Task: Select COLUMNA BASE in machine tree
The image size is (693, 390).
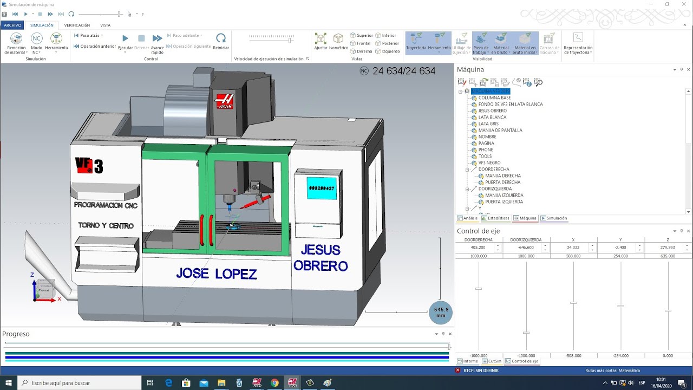Action: click(494, 98)
